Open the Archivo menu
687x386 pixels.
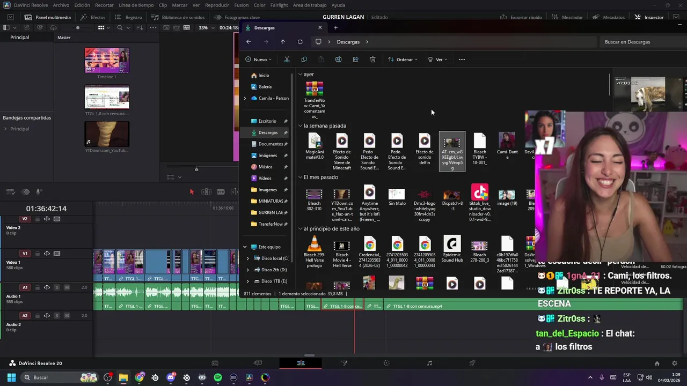[x=61, y=5]
